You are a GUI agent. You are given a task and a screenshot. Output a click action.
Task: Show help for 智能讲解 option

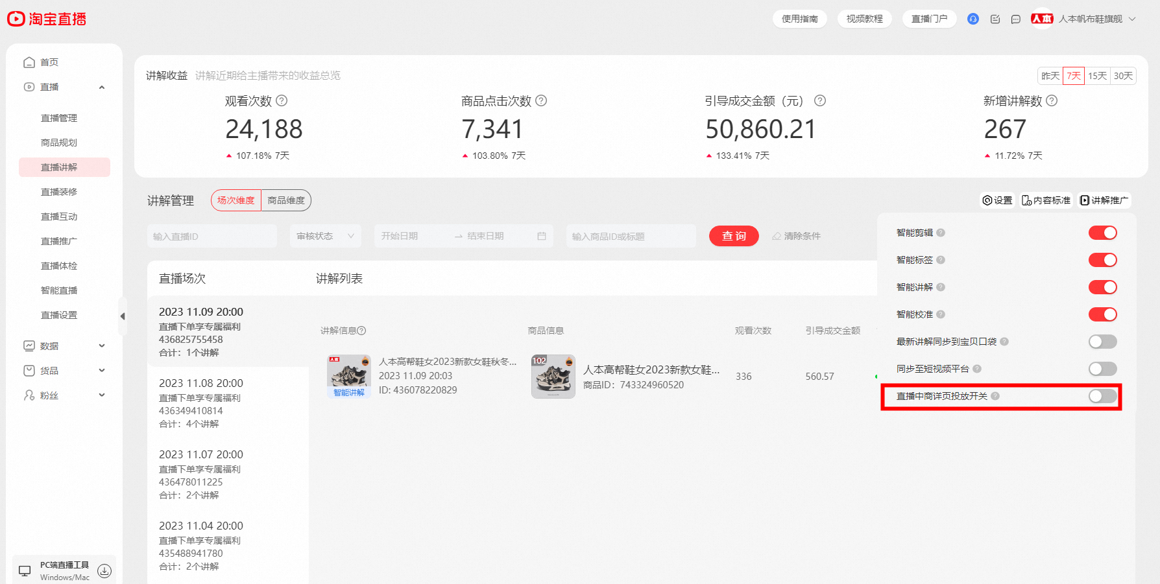941,287
